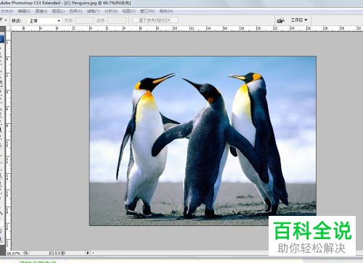The image size is (363, 263).
Task: Click the status bar icon beside zoom percentage
Action: [25, 253]
